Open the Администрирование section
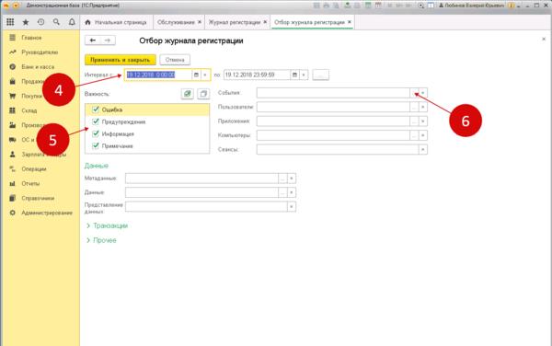The width and height of the screenshot is (552, 346). (47, 213)
